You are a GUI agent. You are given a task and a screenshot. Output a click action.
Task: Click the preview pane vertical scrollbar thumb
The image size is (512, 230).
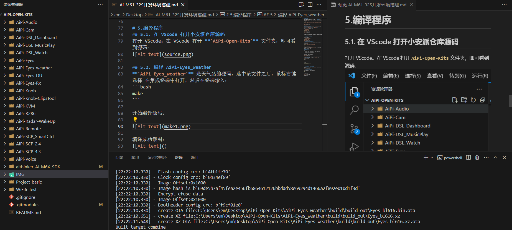[x=510, y=101]
